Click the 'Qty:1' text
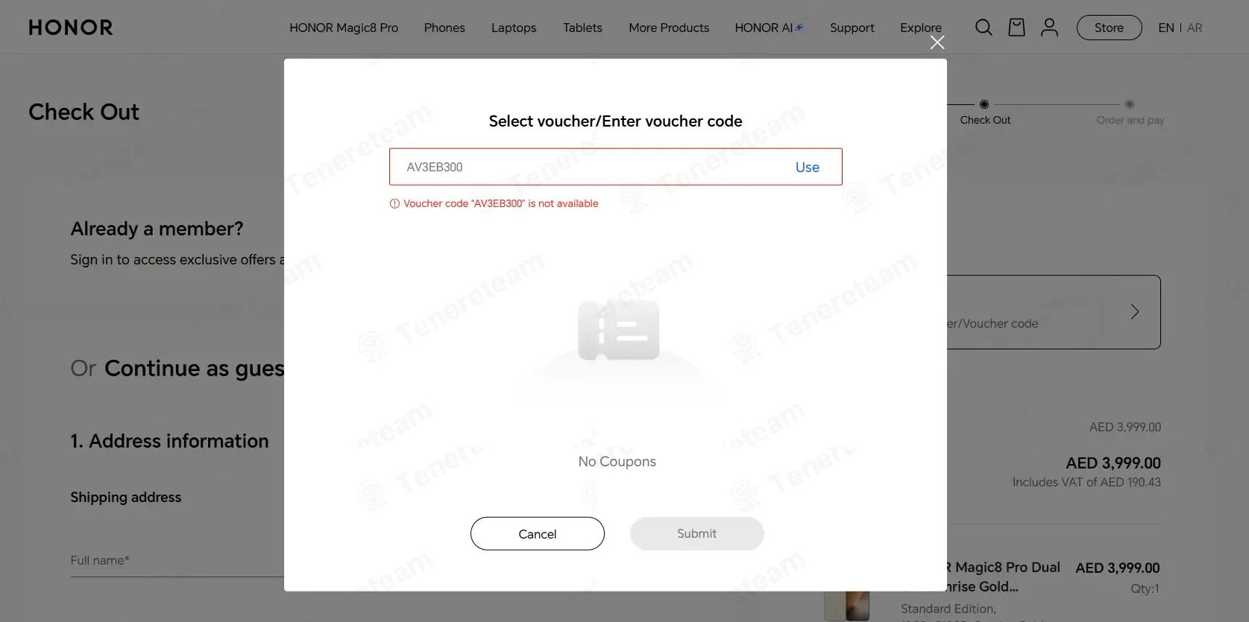Image resolution: width=1249 pixels, height=622 pixels. (1145, 588)
